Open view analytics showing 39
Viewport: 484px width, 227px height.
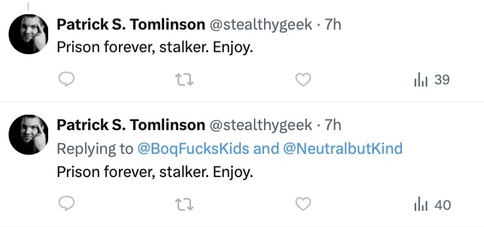432,80
